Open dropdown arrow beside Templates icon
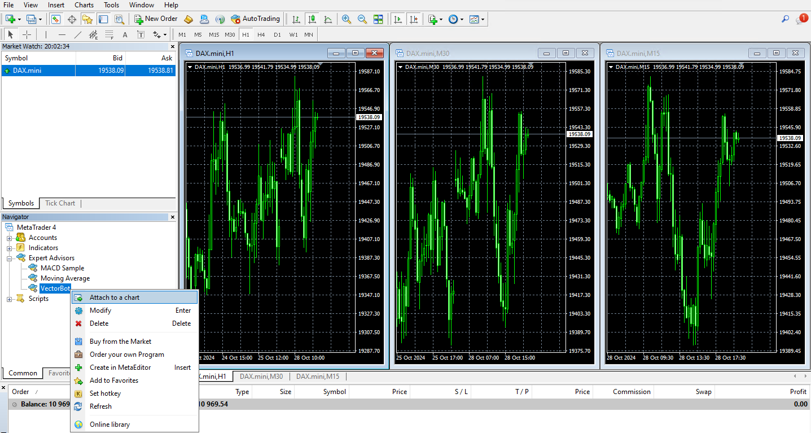811x433 pixels. point(483,20)
